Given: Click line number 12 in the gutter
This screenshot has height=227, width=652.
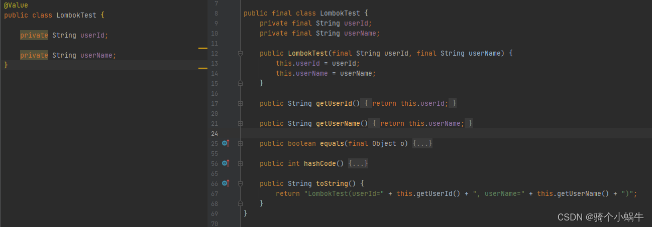Looking at the screenshot, I should click(214, 54).
